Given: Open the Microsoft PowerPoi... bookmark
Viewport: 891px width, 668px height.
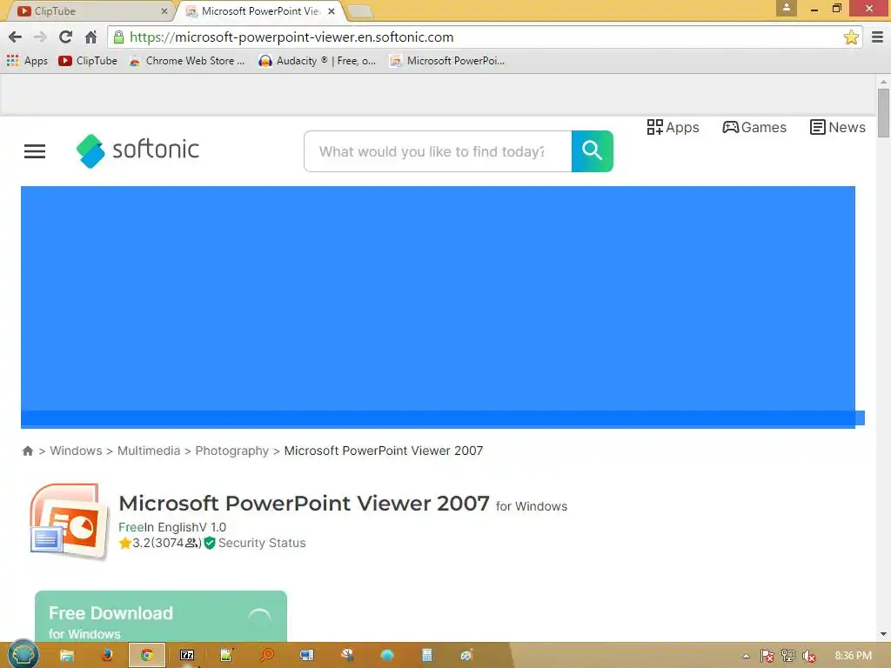Looking at the screenshot, I should tap(447, 61).
